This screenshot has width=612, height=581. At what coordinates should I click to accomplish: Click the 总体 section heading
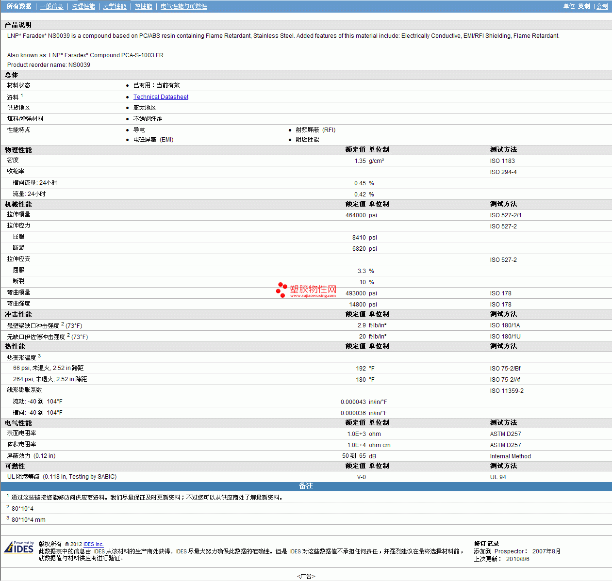[11, 75]
